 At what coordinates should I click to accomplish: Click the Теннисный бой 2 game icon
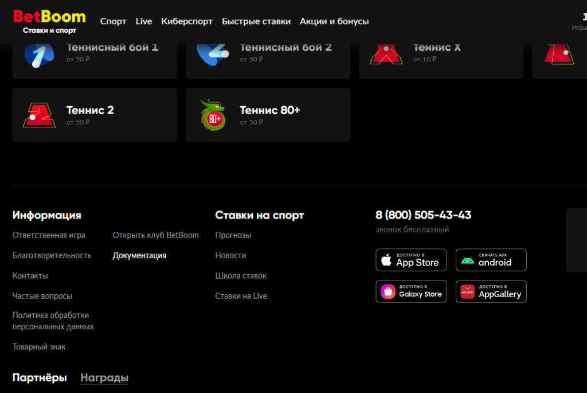coord(213,55)
